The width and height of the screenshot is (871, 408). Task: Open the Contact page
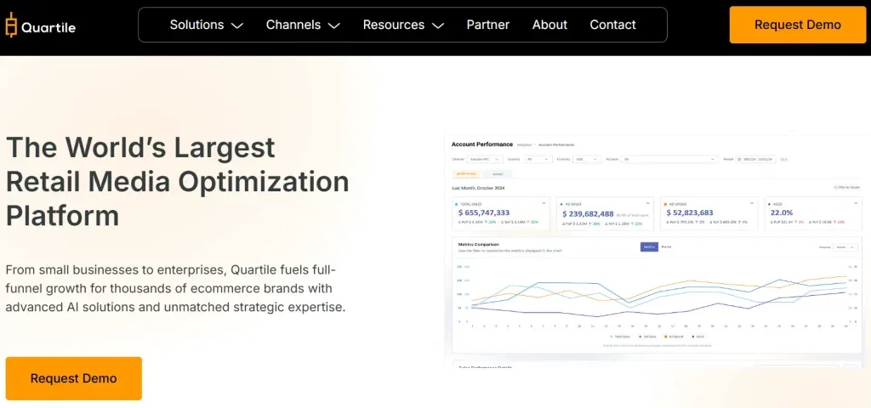tap(612, 25)
